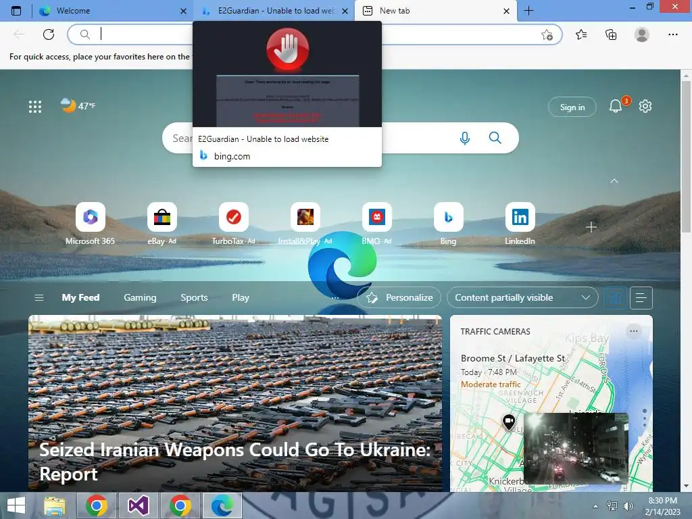Start voice search with microphone icon
This screenshot has width=692, height=519.
pos(464,138)
